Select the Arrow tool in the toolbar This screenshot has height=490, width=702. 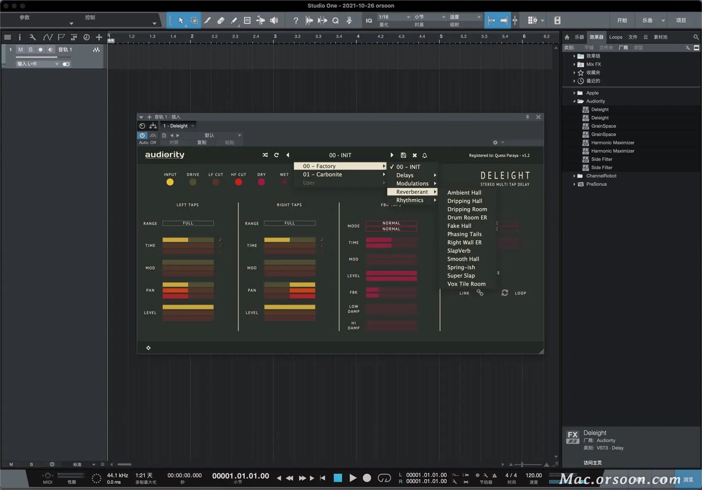tap(181, 20)
